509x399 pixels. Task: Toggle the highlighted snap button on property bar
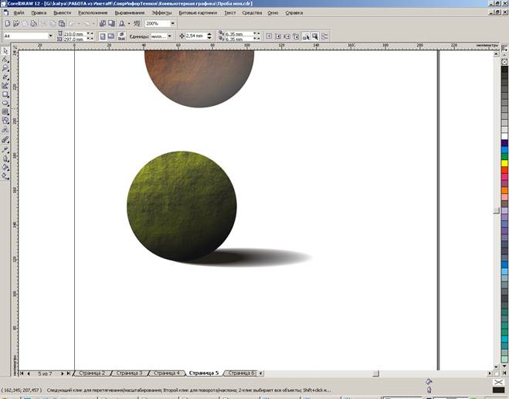(x=306, y=36)
